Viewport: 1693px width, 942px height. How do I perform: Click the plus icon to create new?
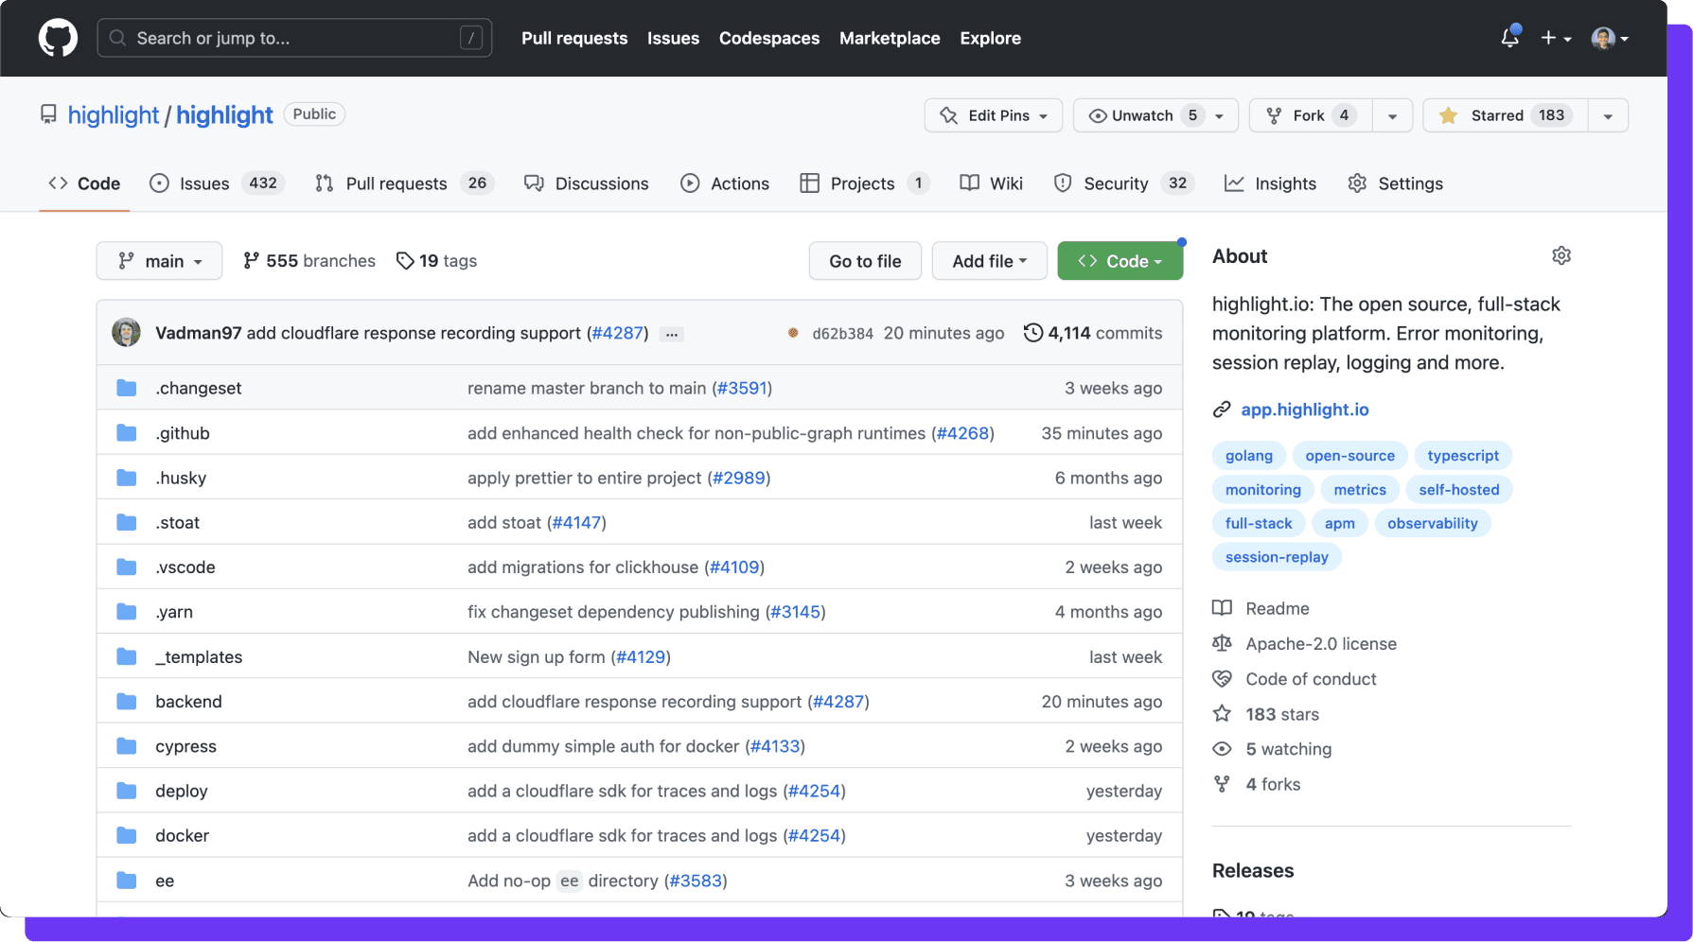(1549, 38)
